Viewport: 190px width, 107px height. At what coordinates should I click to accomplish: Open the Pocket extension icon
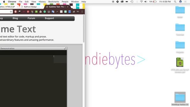pyautogui.click(x=49, y=12)
